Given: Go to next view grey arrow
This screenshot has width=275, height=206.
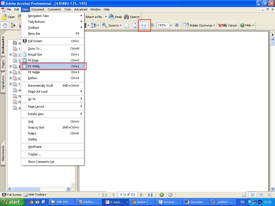Looking at the screenshot, I should pos(170,195).
